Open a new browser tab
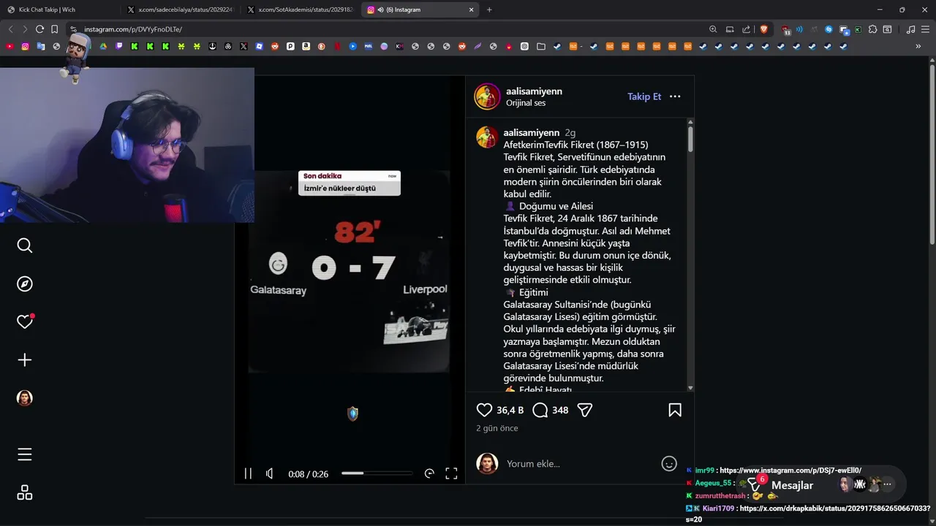Image resolution: width=936 pixels, height=526 pixels. (489, 9)
